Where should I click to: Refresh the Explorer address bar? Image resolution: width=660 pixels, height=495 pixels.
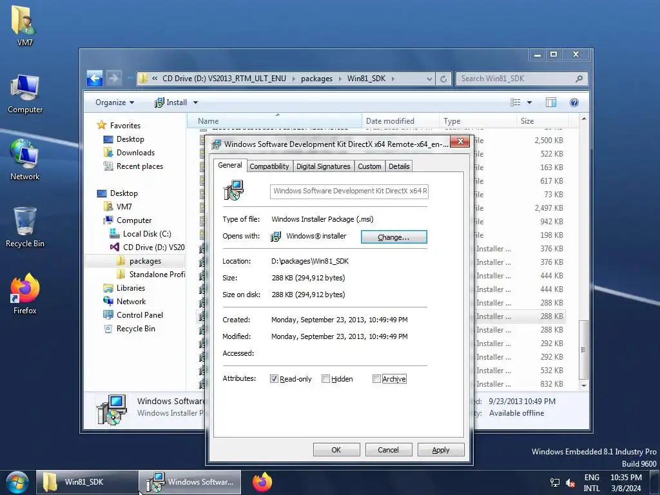(443, 79)
